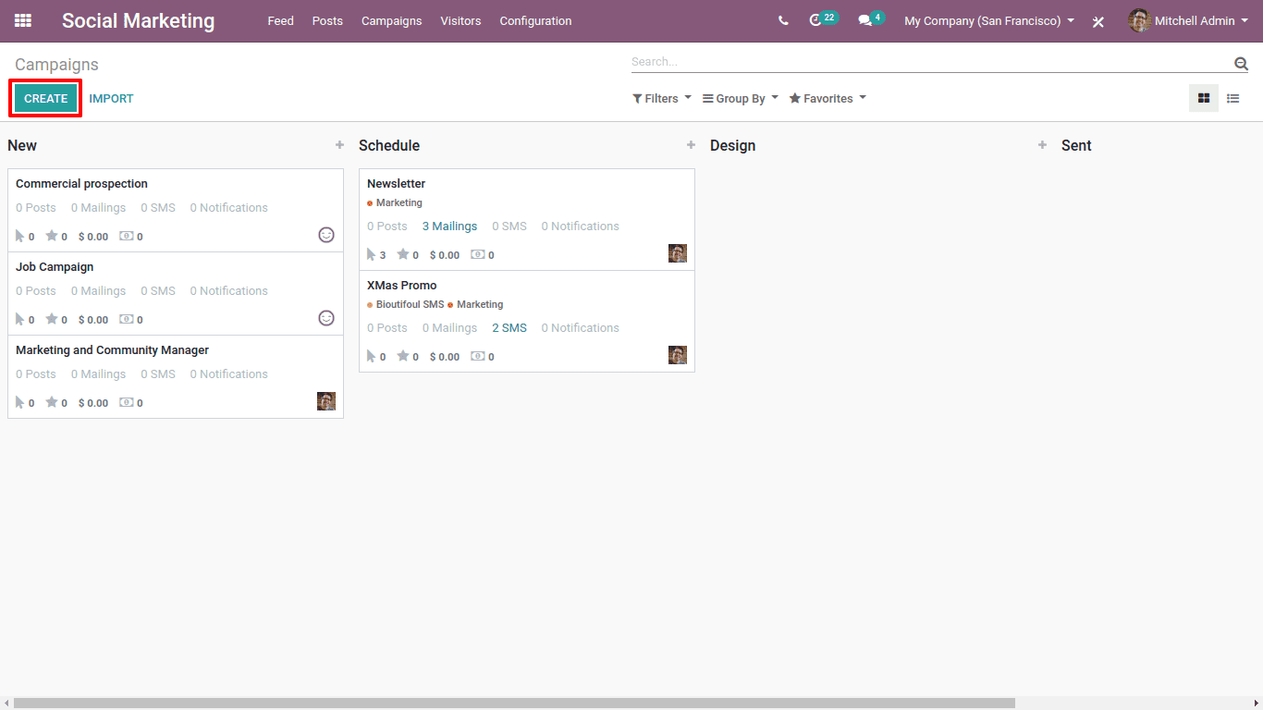Open the XMas Promo card title
Image resolution: width=1263 pixels, height=710 pixels.
tap(401, 285)
